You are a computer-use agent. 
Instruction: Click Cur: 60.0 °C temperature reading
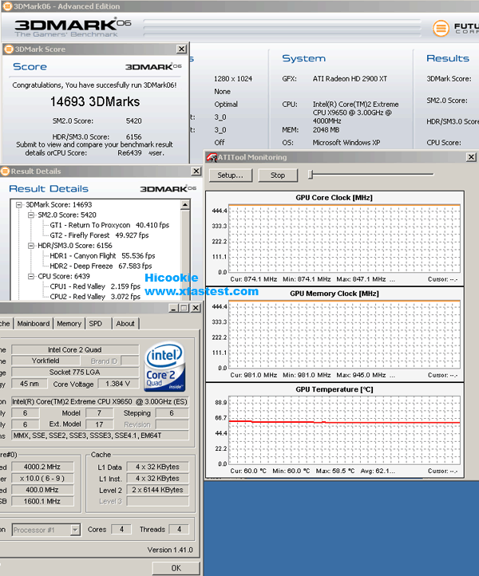248,471
